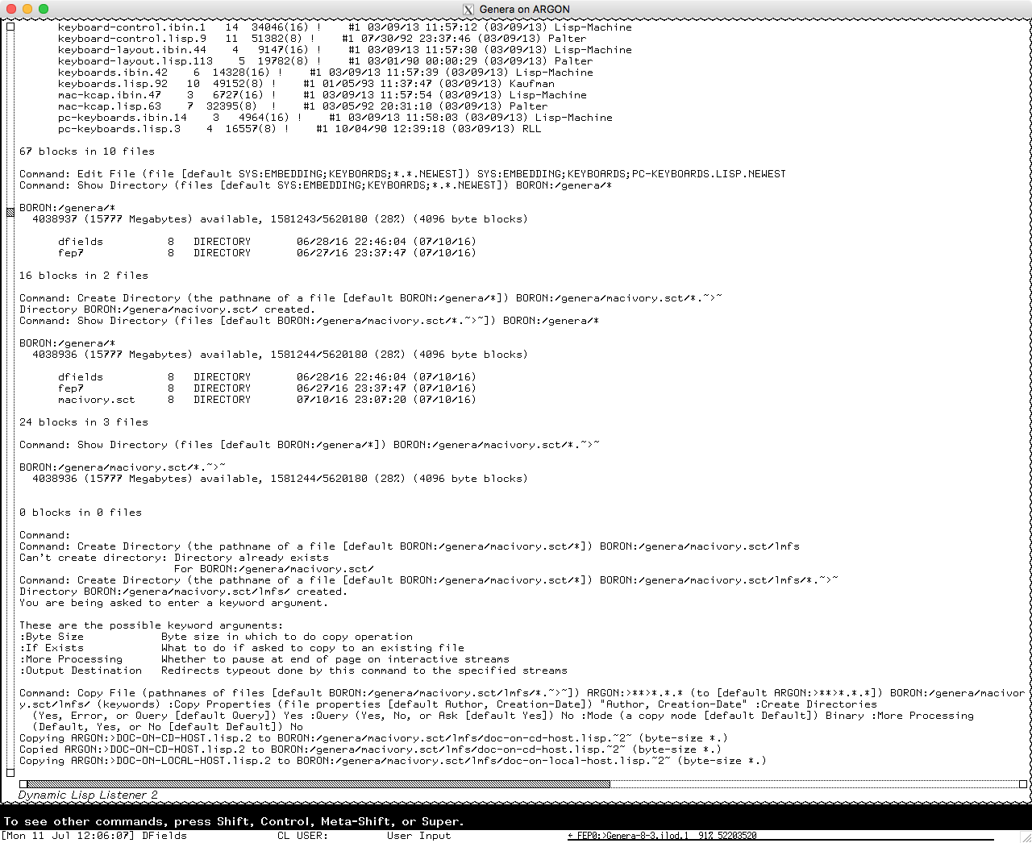Choose the :Byte Size keyword argument
This screenshot has height=843, width=1032.
pos(52,637)
